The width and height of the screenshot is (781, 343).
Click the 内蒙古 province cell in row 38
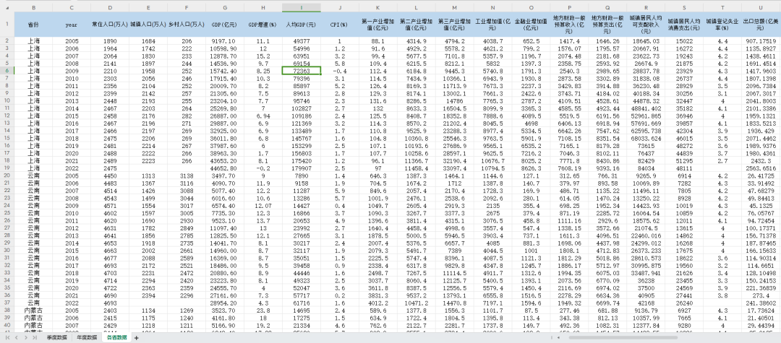[x=33, y=310]
